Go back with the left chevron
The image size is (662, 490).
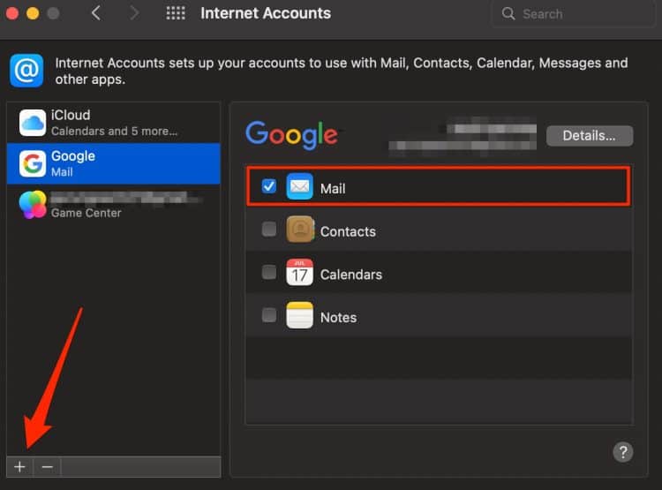(x=96, y=13)
